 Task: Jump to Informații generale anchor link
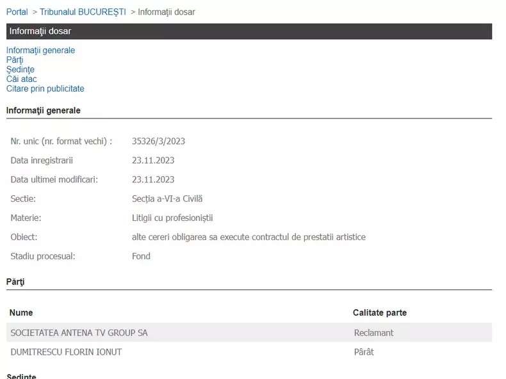40,51
